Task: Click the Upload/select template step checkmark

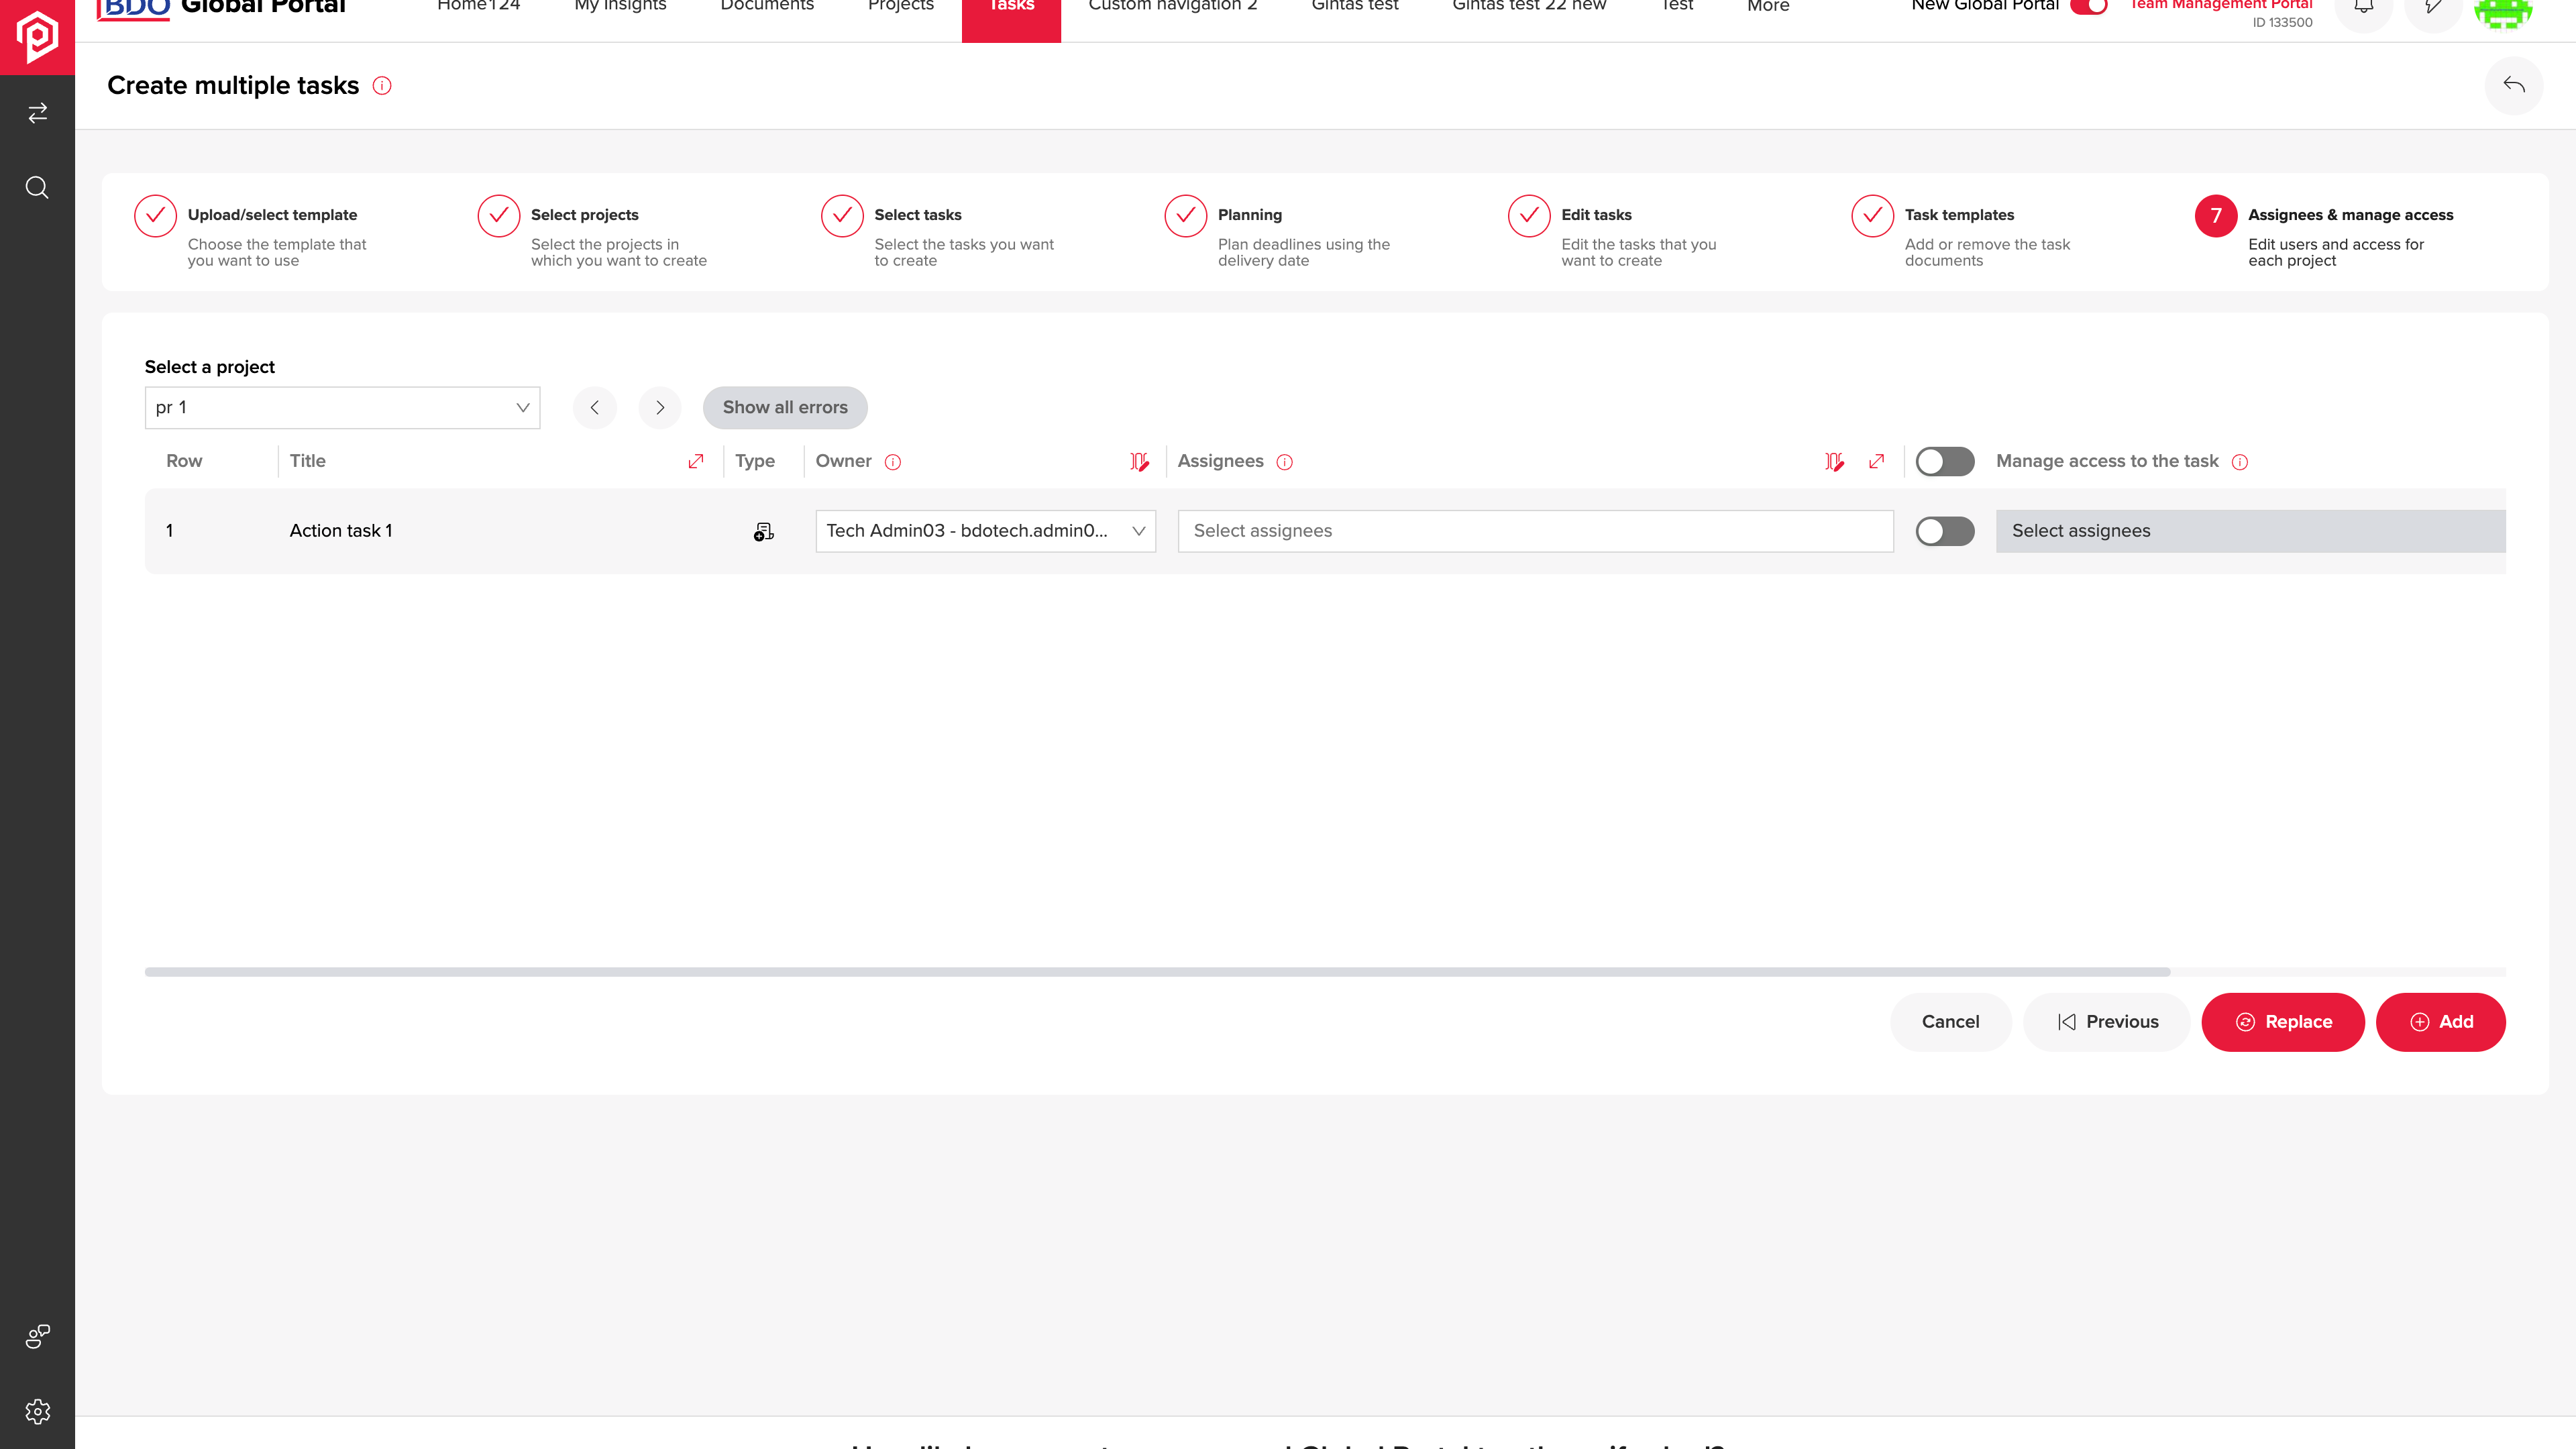Action: 155,216
